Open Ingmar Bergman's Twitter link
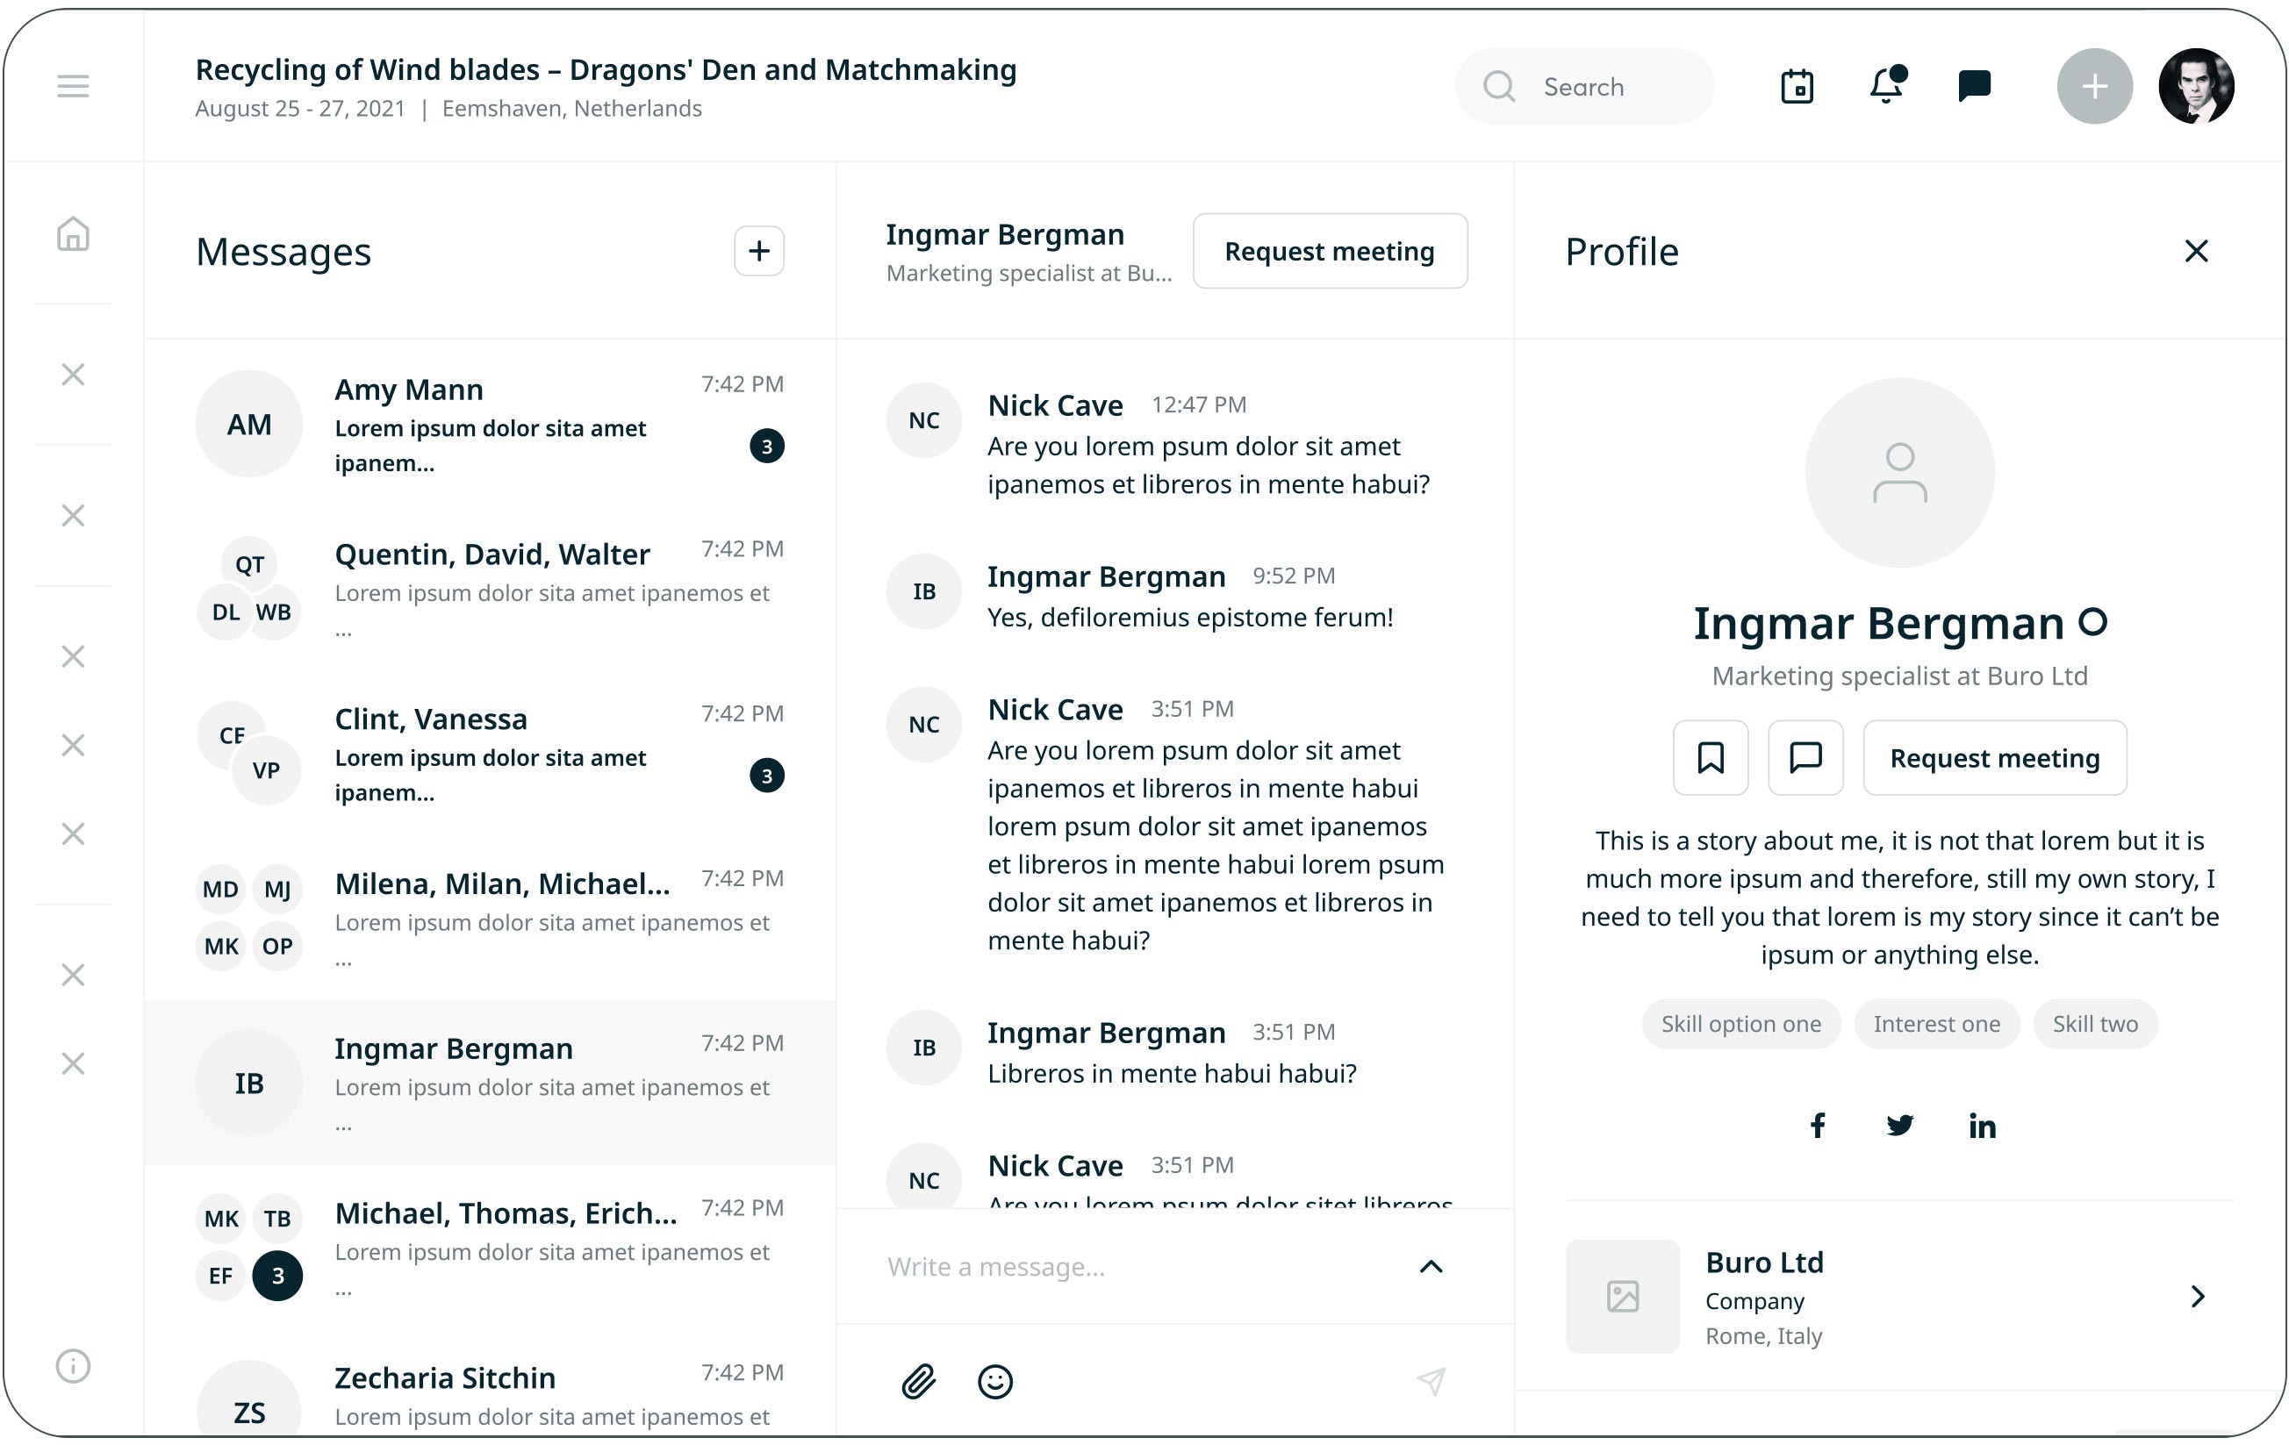2289x1445 pixels. tap(1899, 1126)
